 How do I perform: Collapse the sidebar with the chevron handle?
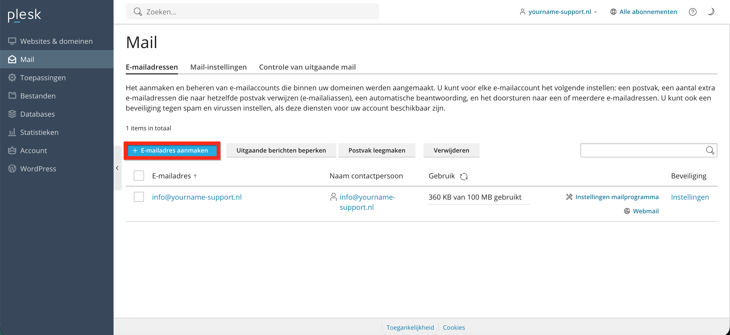click(x=117, y=168)
